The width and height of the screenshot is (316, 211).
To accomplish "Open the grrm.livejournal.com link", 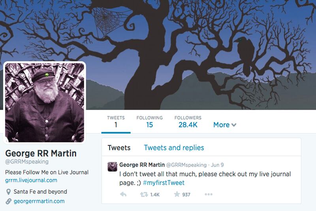I will coord(31,180).
